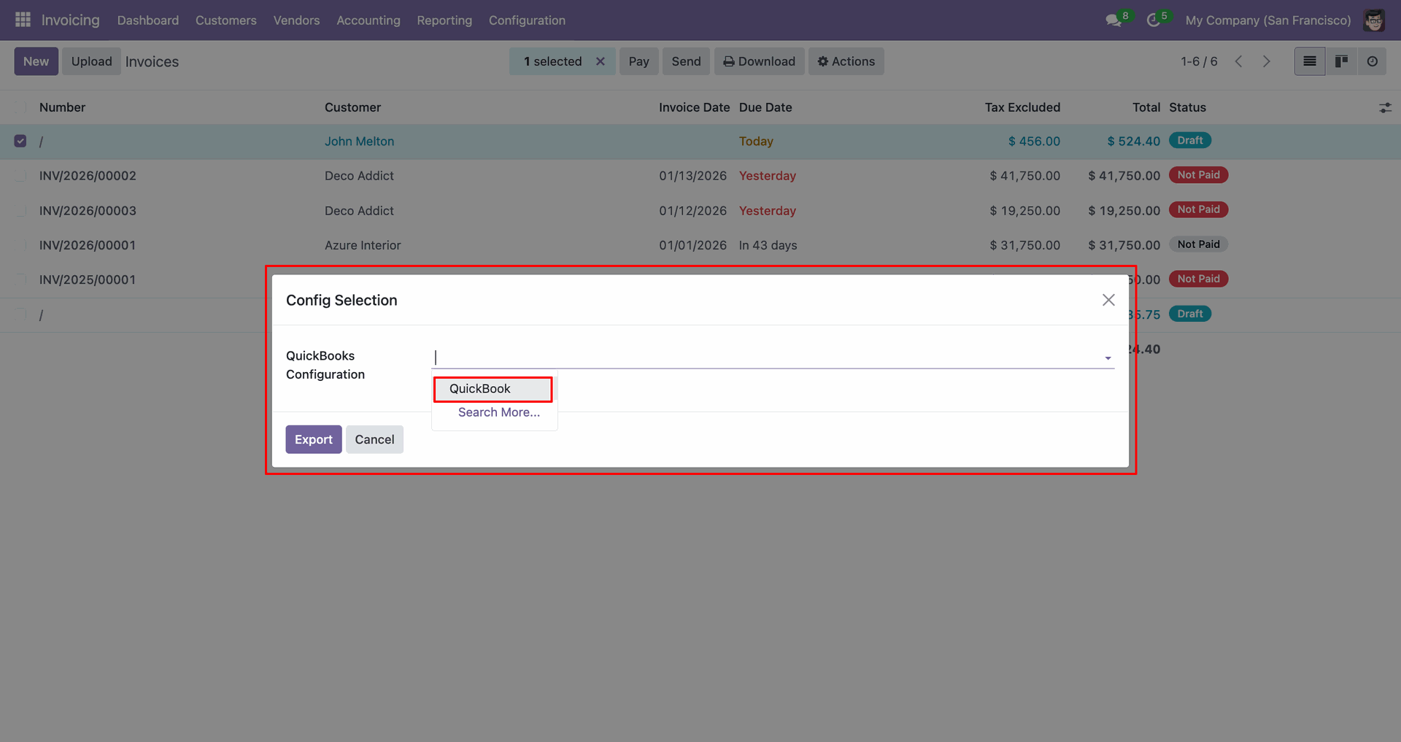Open the Accounting menu

(368, 20)
